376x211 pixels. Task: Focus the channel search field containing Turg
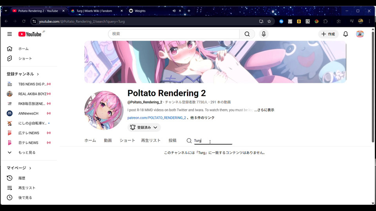point(213,141)
